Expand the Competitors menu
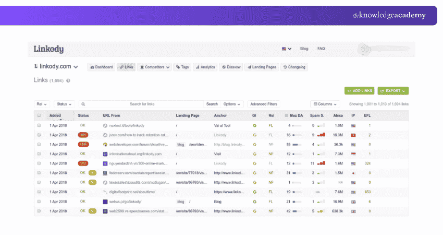 point(155,67)
